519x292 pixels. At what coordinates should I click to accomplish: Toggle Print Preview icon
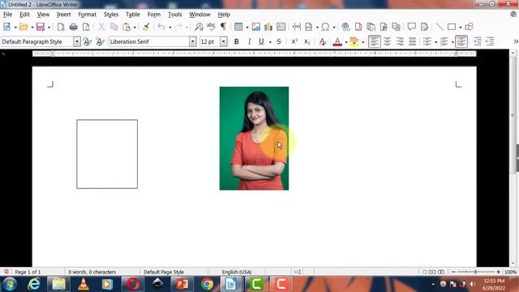(x=86, y=27)
